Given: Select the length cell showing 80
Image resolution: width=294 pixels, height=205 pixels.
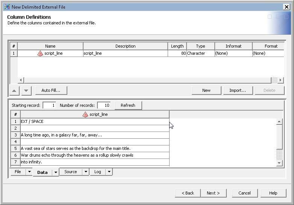Looking at the screenshot, I should coord(177,54).
